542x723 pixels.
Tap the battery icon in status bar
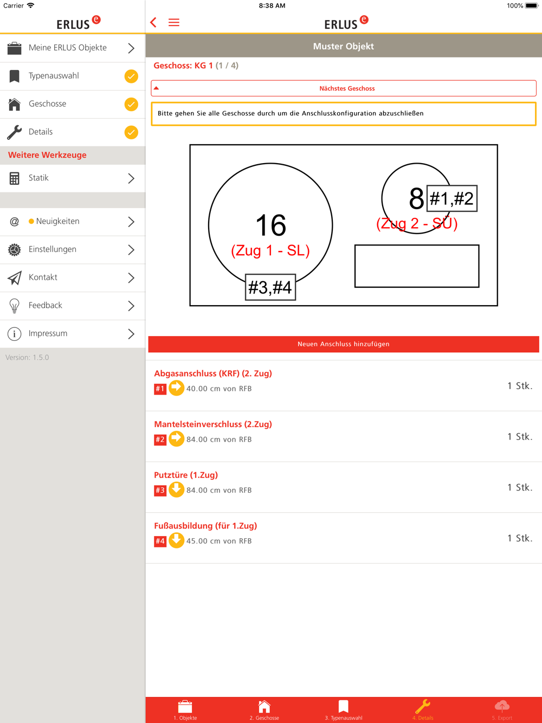pyautogui.click(x=531, y=5)
